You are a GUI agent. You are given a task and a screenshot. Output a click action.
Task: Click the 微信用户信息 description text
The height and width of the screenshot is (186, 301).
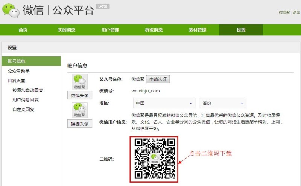[207, 122]
